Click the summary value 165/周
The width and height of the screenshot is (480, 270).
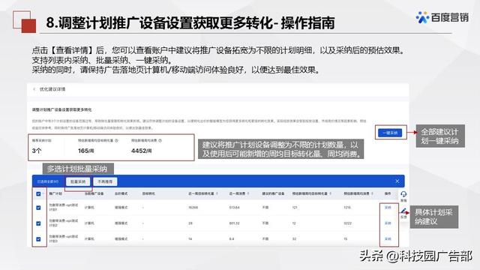click(x=85, y=151)
